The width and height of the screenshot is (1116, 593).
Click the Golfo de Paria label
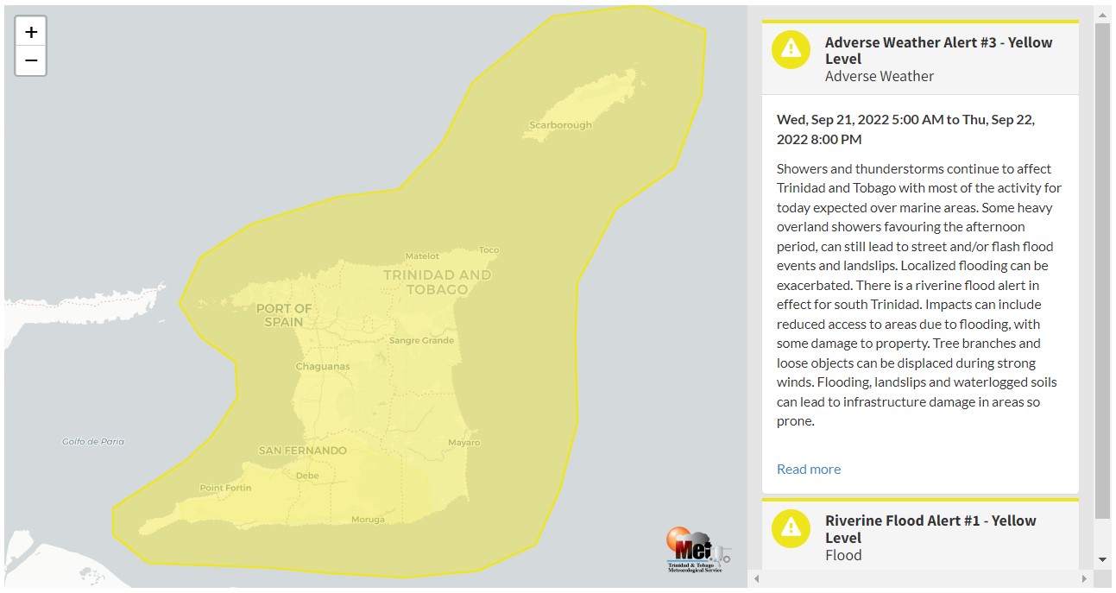pyautogui.click(x=93, y=441)
